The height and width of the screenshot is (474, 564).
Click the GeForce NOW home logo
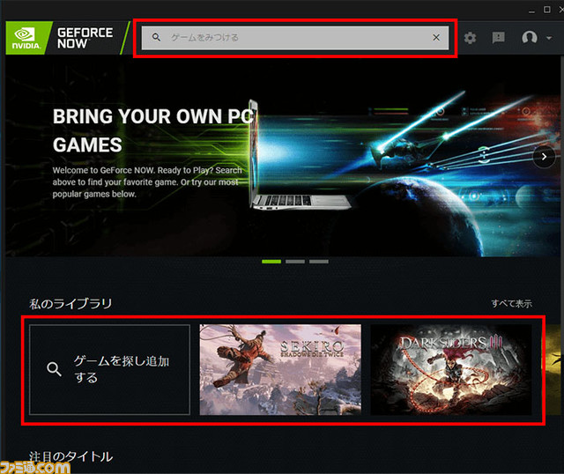point(85,38)
